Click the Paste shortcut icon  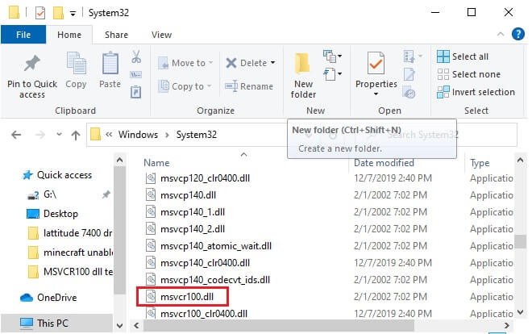136,92
